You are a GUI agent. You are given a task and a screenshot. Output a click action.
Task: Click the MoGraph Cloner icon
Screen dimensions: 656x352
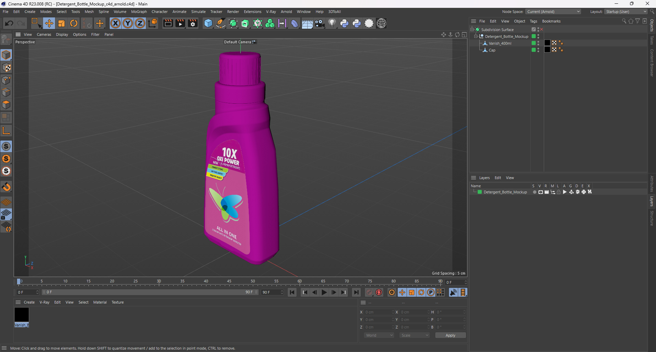[270, 23]
